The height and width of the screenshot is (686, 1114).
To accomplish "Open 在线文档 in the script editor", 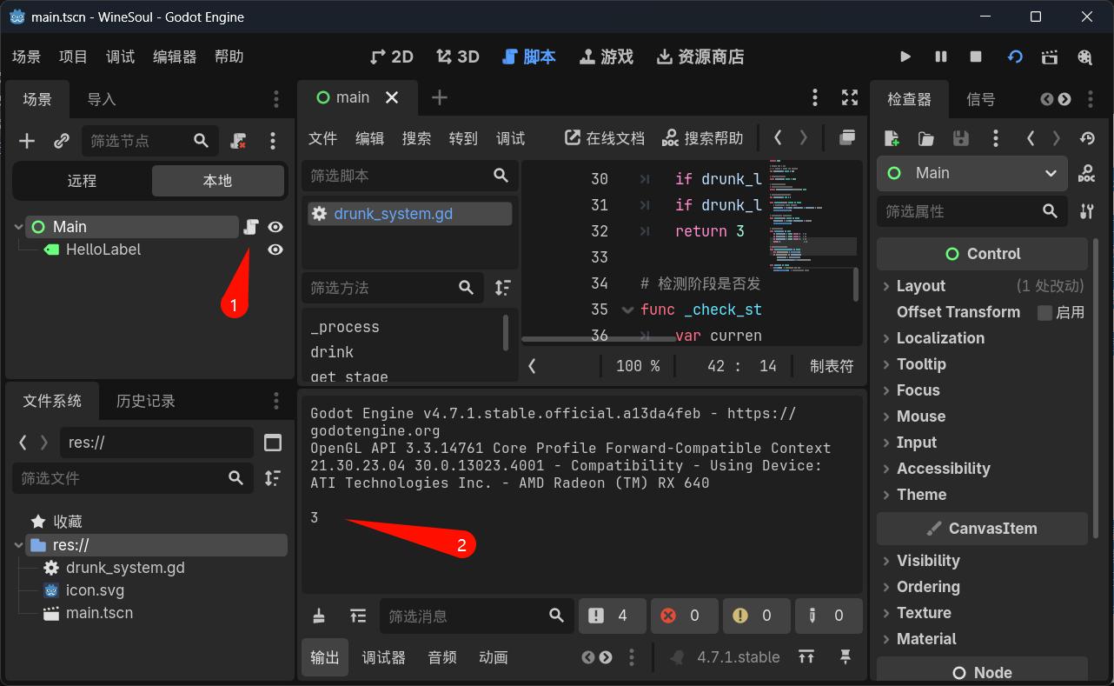I will coord(605,138).
